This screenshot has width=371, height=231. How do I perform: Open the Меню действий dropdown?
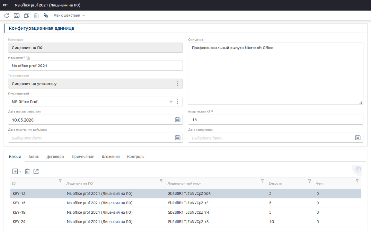(x=69, y=15)
